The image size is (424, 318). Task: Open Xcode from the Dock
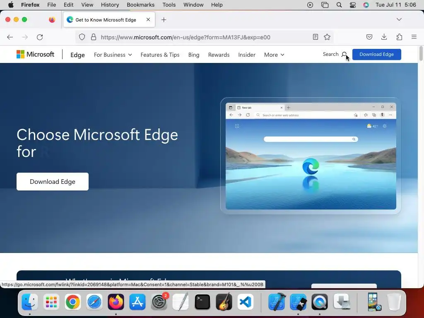[x=277, y=302]
